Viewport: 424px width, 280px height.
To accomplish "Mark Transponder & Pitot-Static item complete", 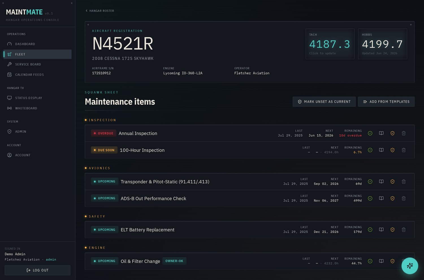I will pos(370,182).
